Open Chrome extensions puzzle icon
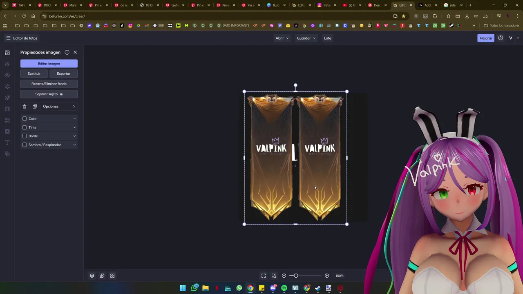The image size is (523, 294). (x=435, y=16)
